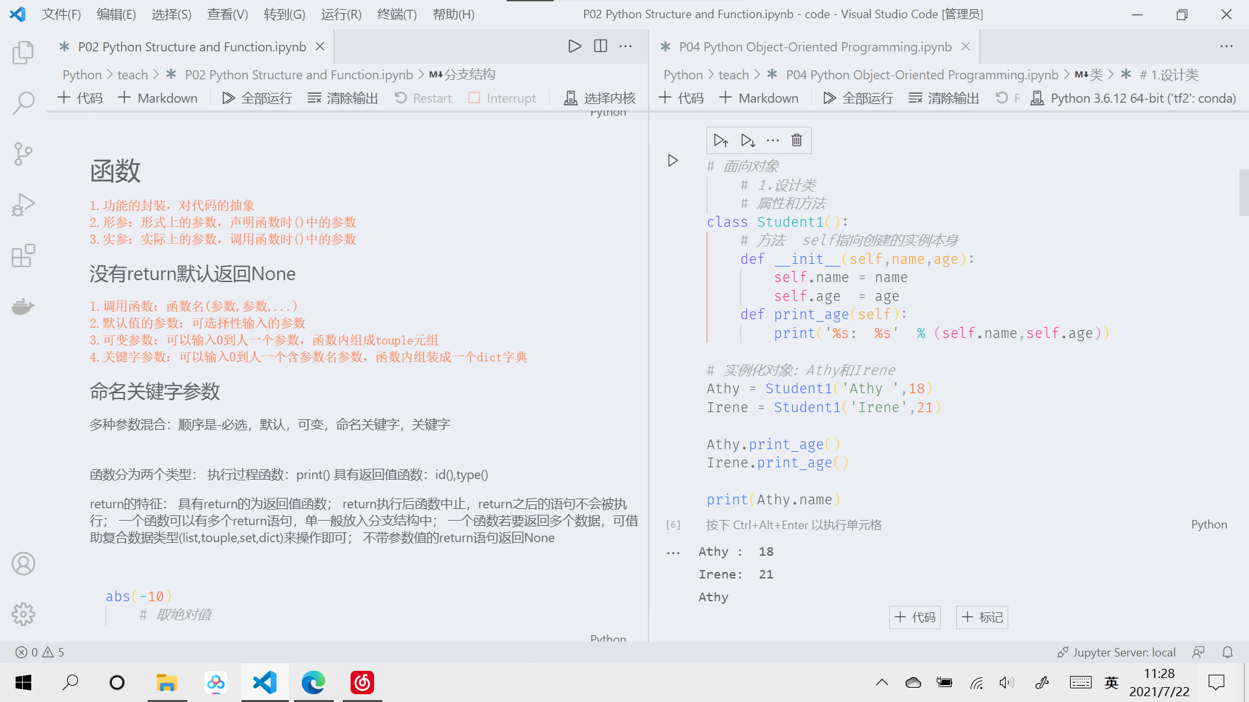The height and width of the screenshot is (702, 1249).
Task: Open cell output options ellipsis beside Athy output
Action: pos(673,553)
